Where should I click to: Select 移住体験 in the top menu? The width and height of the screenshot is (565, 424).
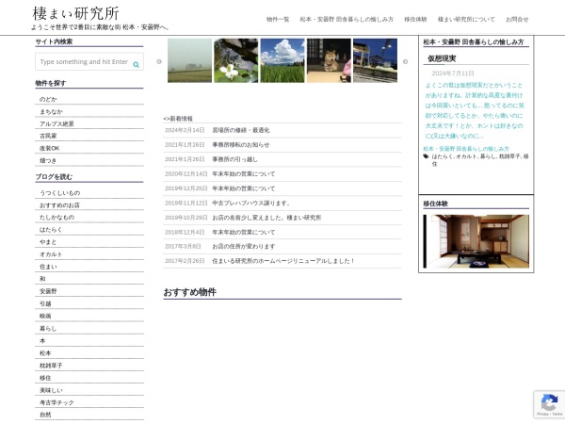tap(415, 19)
